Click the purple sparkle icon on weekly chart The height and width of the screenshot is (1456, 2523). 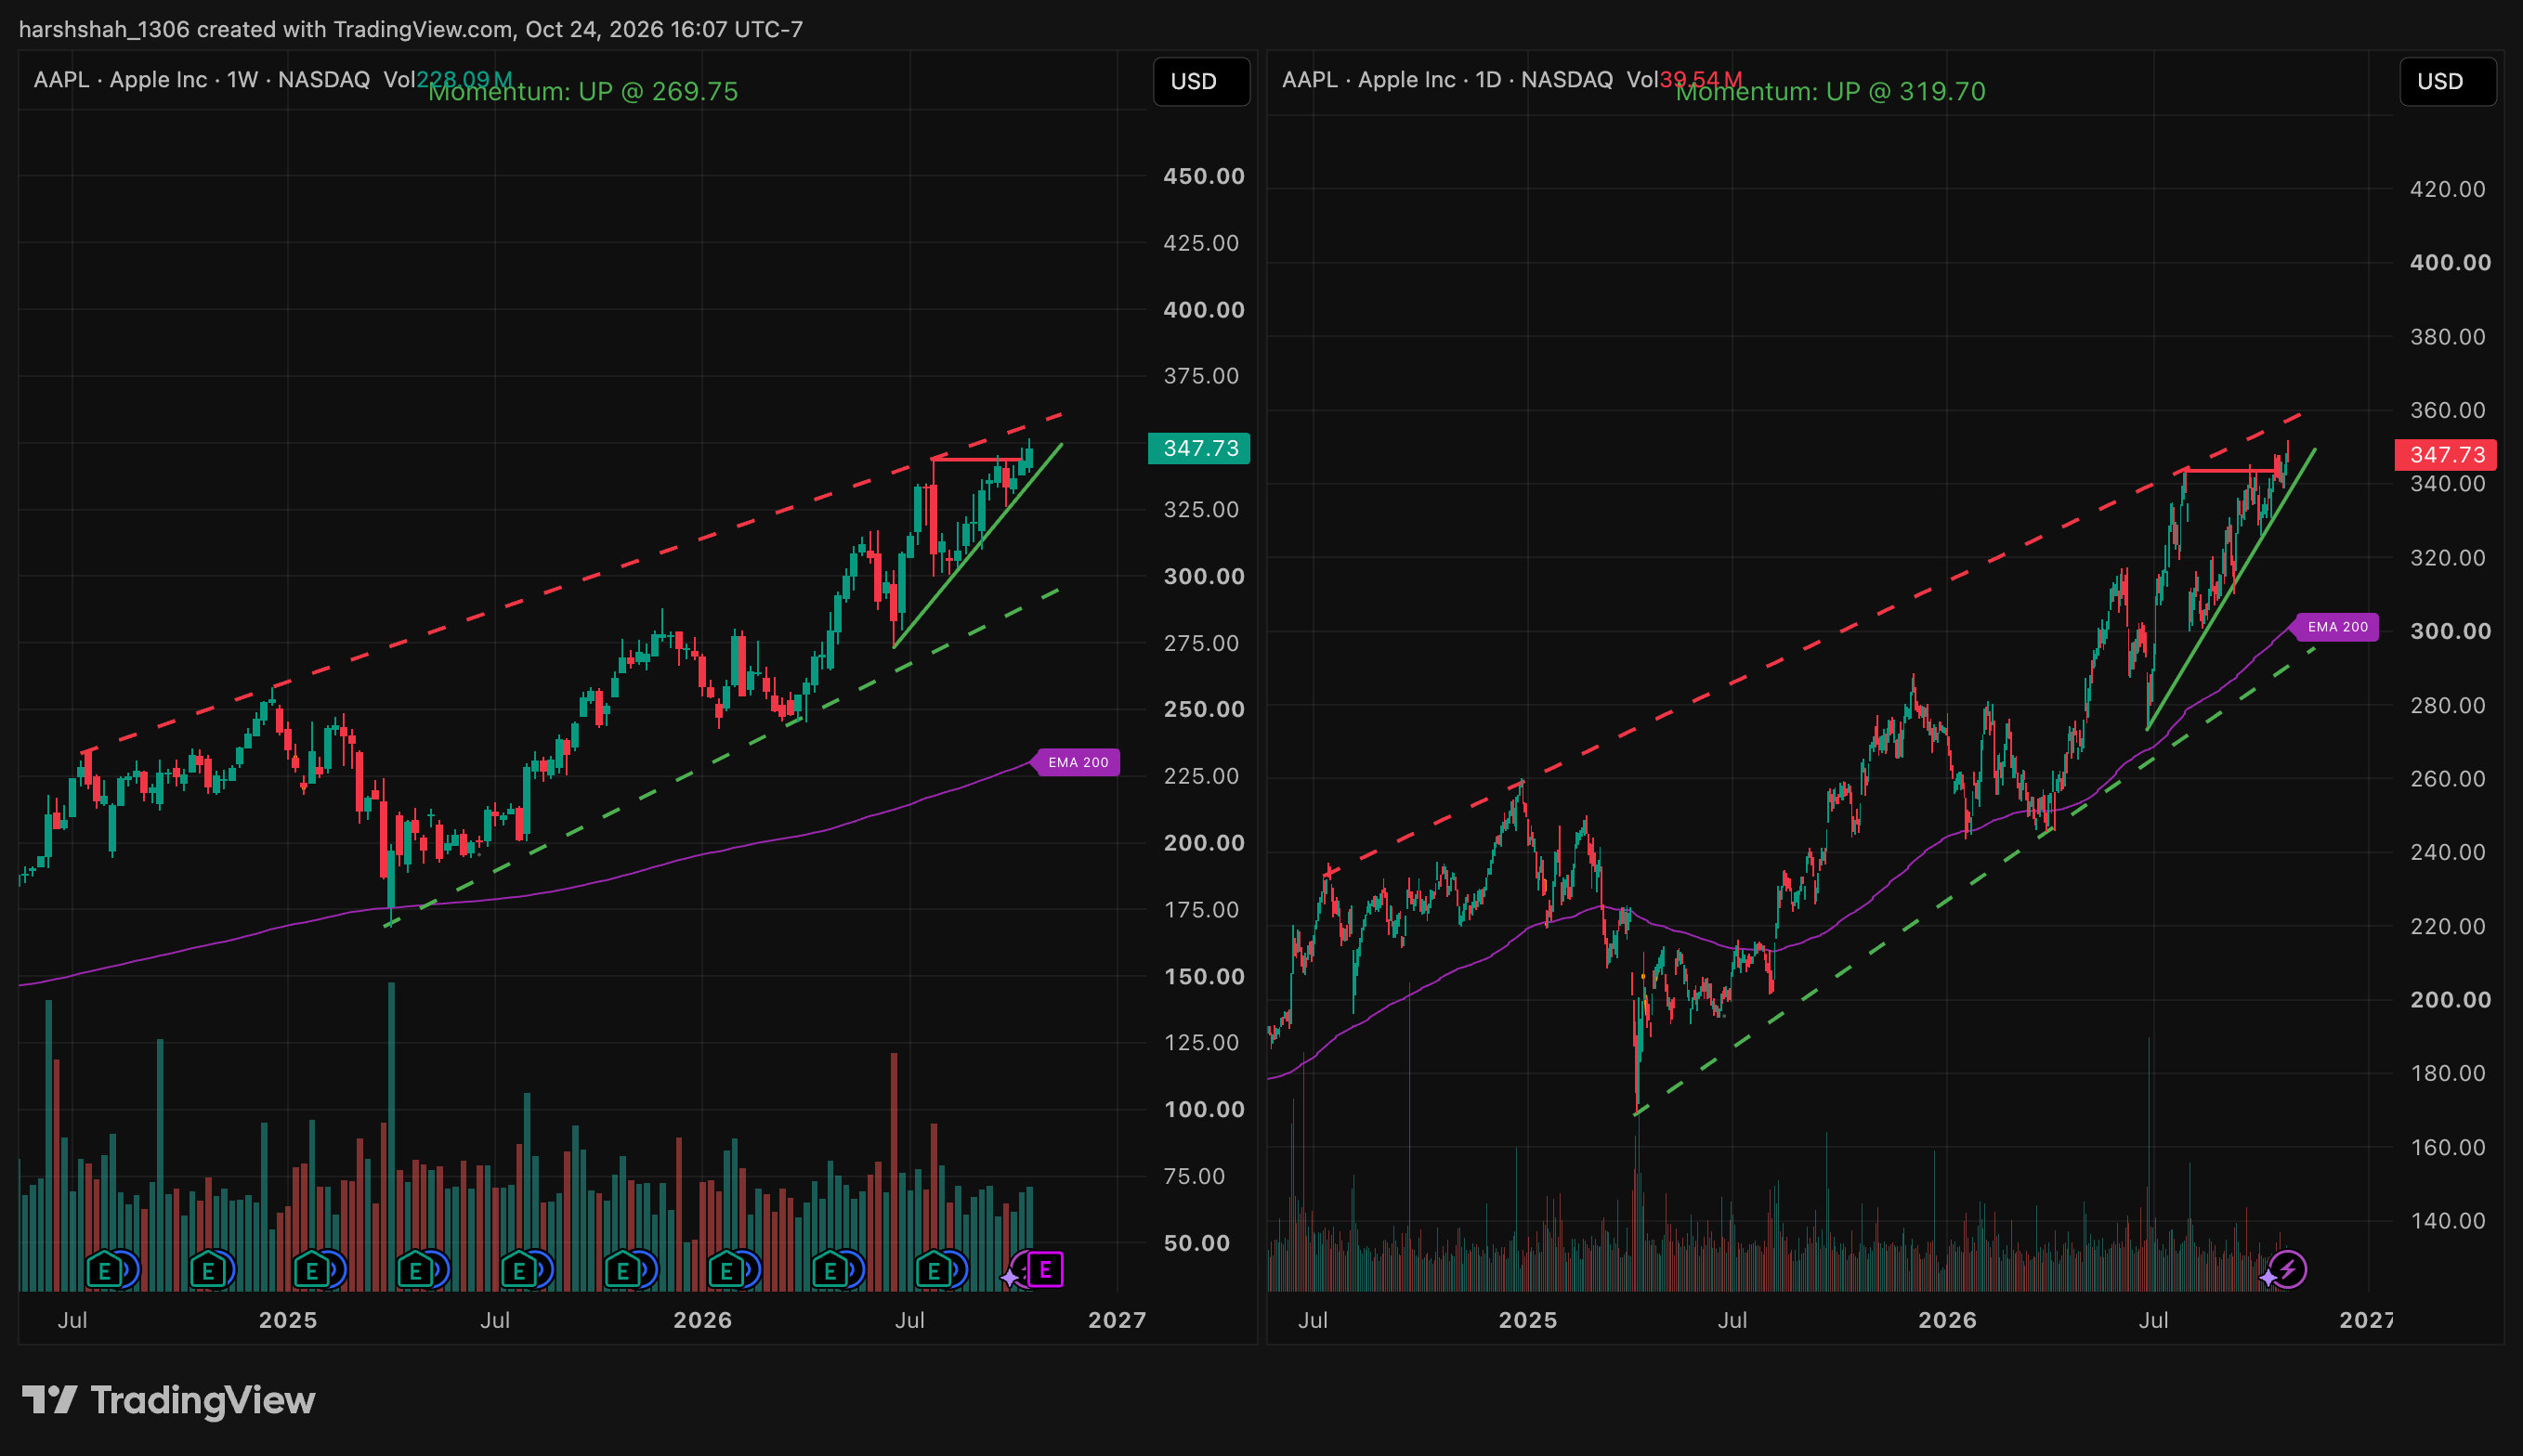[x=1010, y=1278]
